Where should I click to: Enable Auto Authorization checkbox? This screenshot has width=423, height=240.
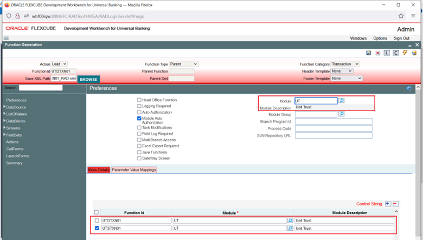[x=139, y=112]
